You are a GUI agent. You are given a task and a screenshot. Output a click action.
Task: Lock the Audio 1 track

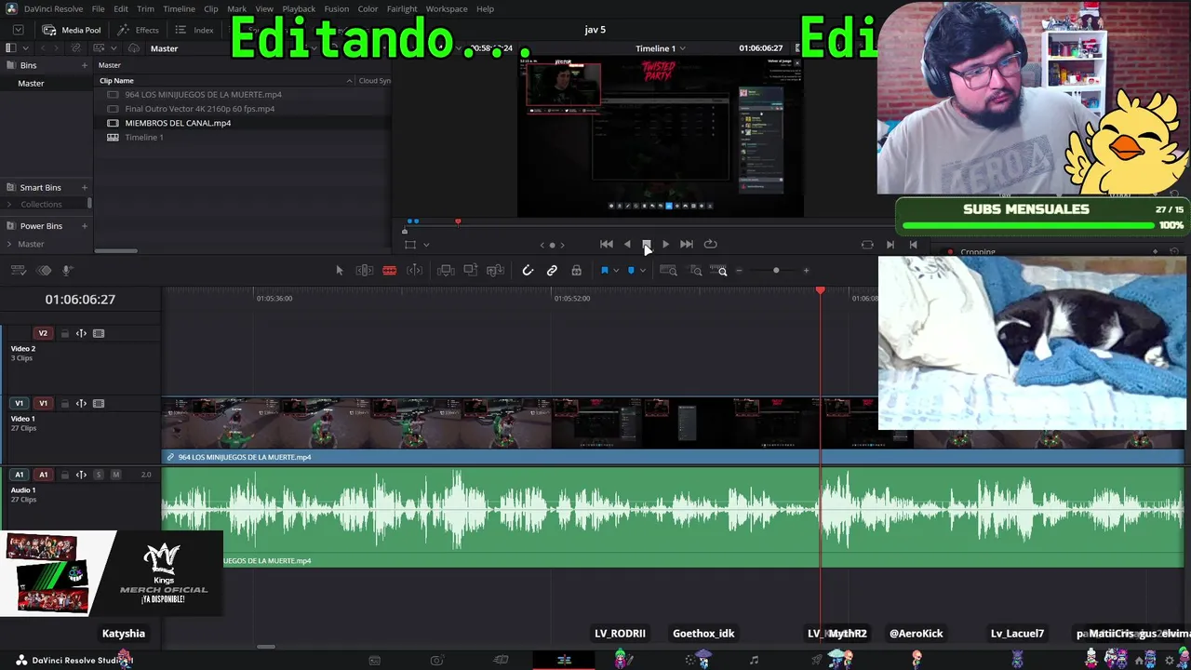64,475
